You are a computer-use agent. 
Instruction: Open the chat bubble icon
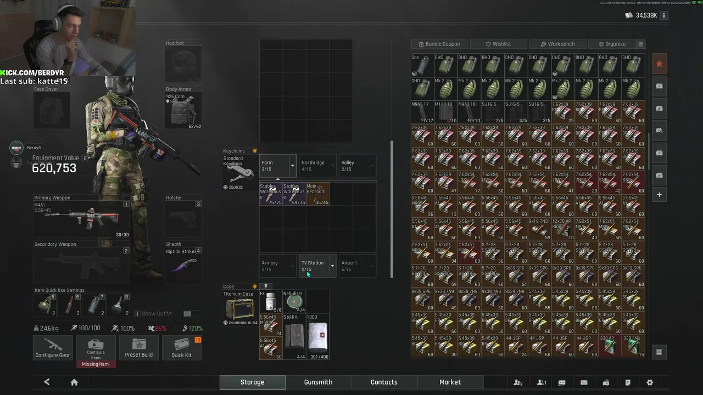(x=562, y=382)
